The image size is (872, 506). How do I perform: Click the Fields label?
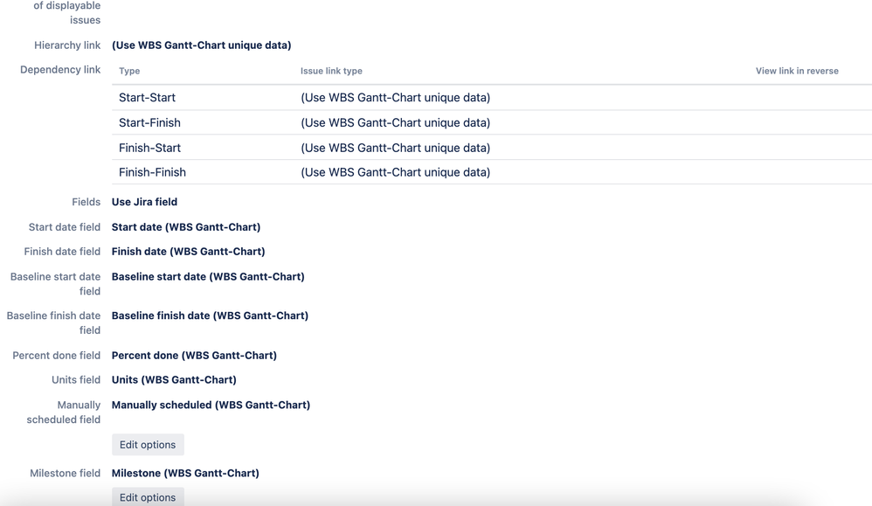(87, 202)
